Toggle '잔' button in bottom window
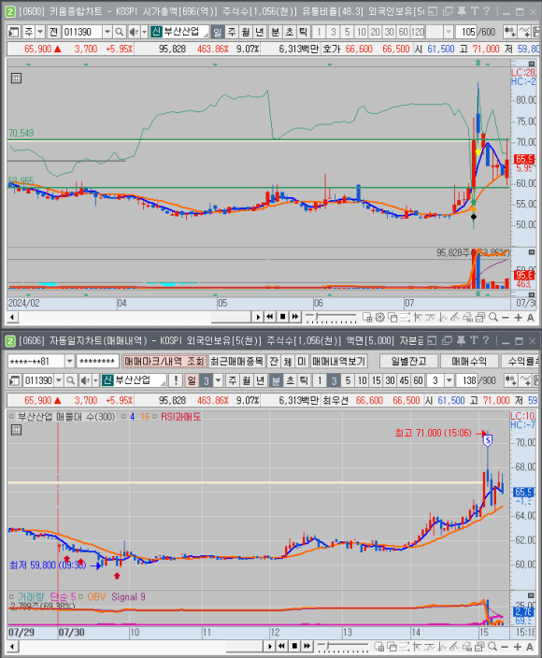The image size is (542, 658). 274,361
